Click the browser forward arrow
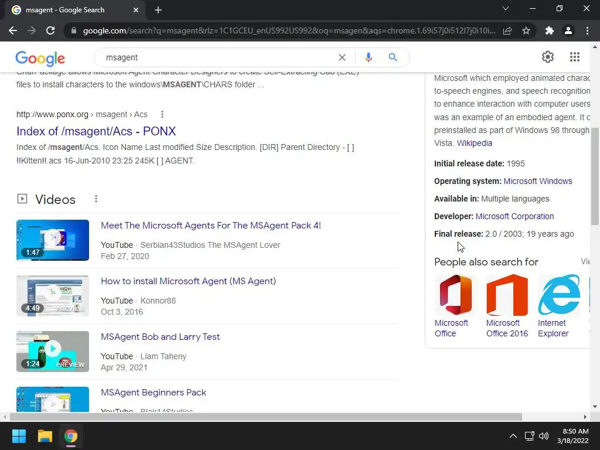 (32, 30)
